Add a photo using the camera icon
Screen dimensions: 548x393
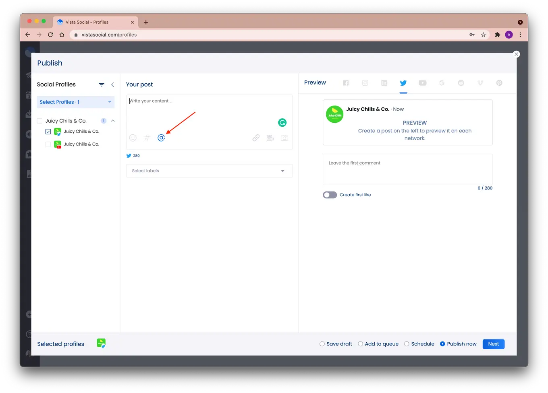click(x=284, y=138)
